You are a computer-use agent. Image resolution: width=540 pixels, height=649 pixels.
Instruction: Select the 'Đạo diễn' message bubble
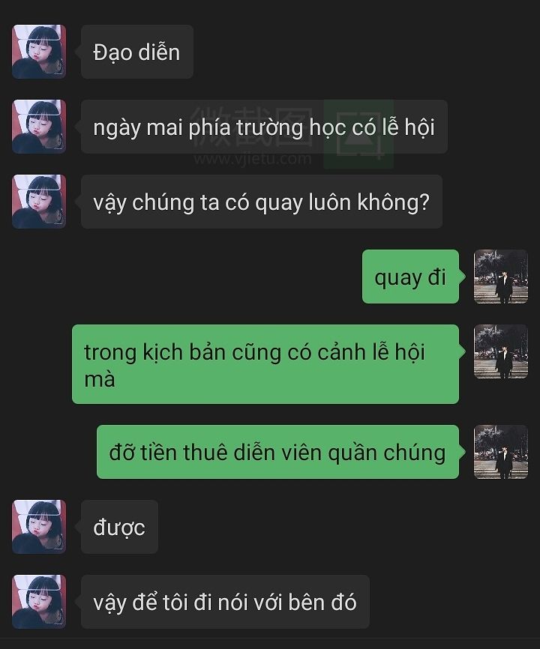[137, 52]
